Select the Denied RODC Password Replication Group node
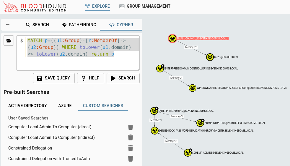The width and height of the screenshot is (290, 166). [155, 131]
